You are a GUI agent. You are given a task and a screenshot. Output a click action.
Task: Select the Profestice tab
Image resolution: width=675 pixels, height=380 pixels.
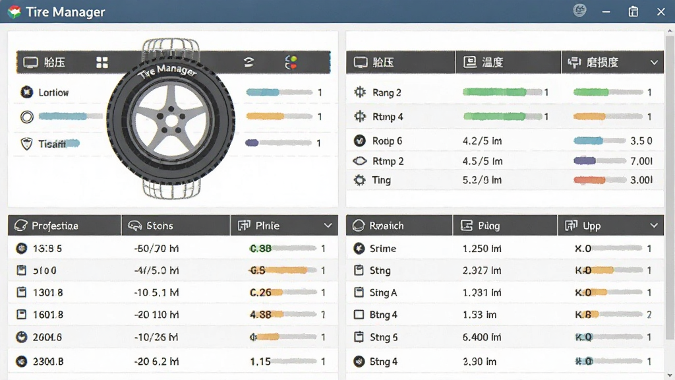[64, 226]
